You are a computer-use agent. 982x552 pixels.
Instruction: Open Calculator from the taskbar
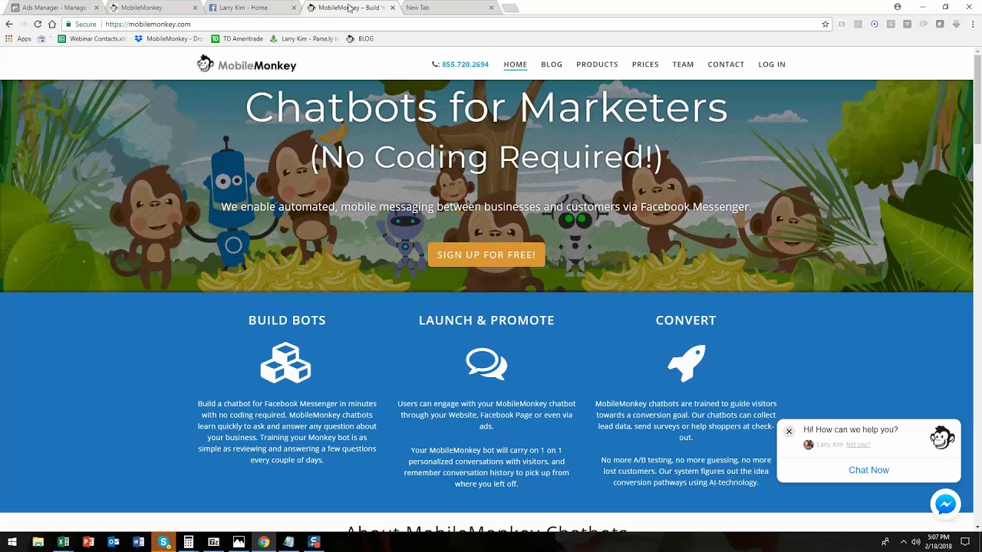189,542
